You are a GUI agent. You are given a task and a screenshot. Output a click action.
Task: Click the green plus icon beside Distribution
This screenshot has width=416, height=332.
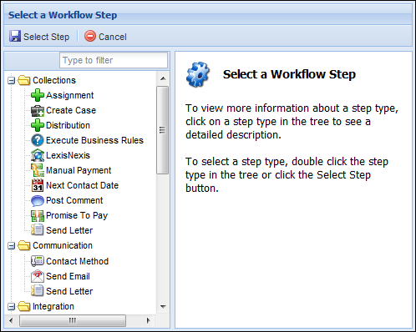(38, 125)
